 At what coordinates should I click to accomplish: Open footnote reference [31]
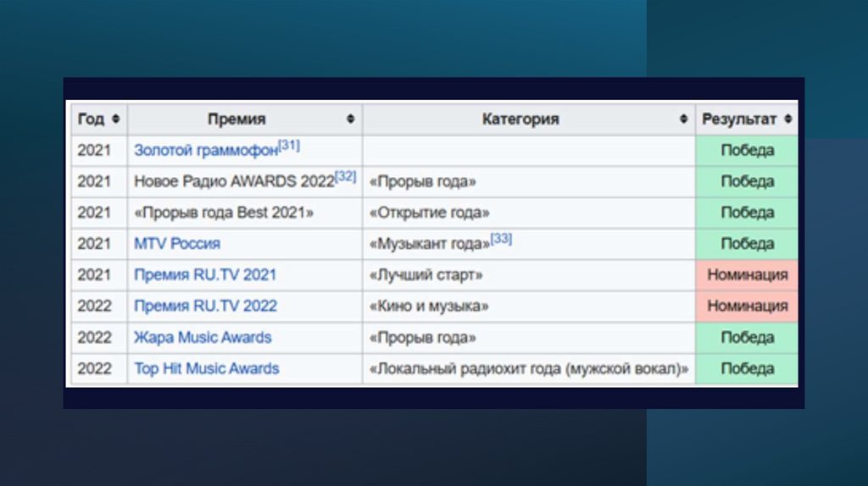click(289, 146)
